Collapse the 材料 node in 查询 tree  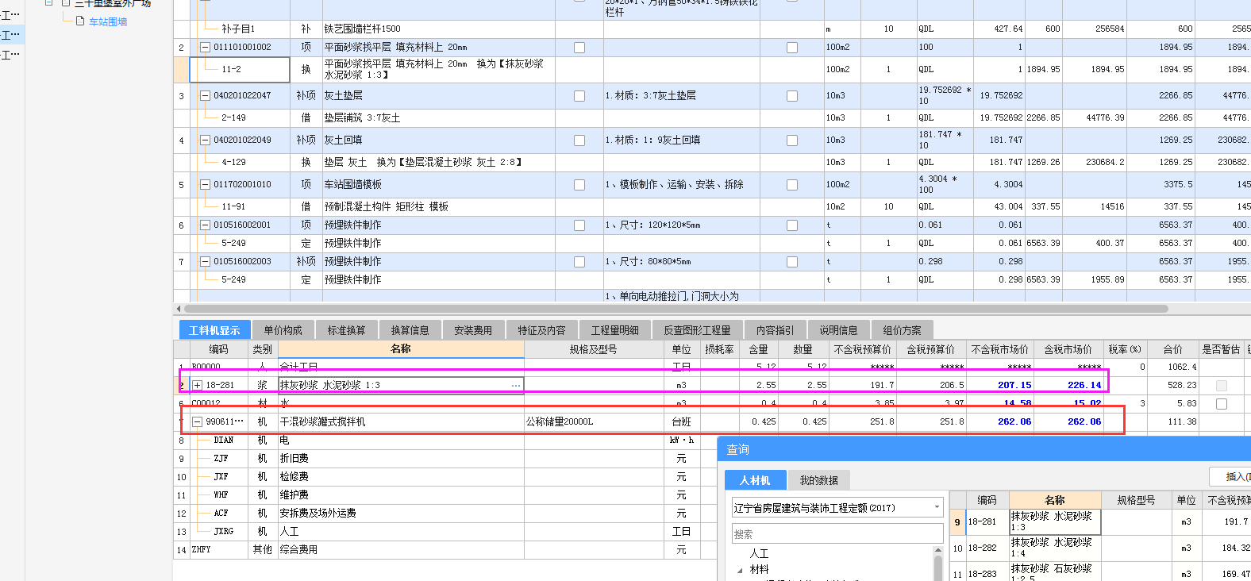click(741, 570)
